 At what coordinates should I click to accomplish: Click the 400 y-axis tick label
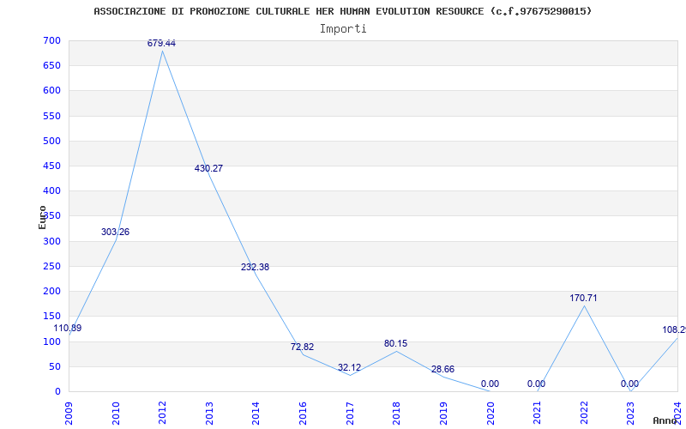click(x=51, y=190)
